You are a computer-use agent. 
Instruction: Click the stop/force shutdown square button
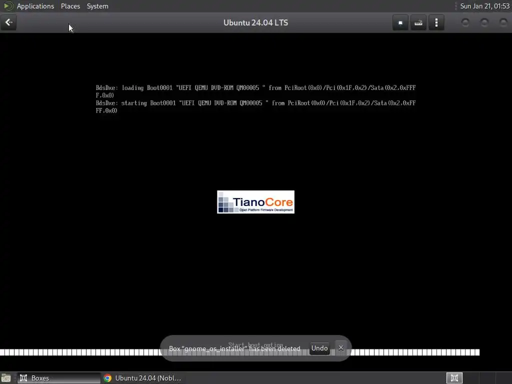[x=400, y=23]
